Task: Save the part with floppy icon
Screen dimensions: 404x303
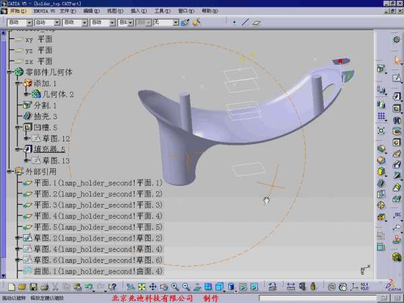Action: 33,287
